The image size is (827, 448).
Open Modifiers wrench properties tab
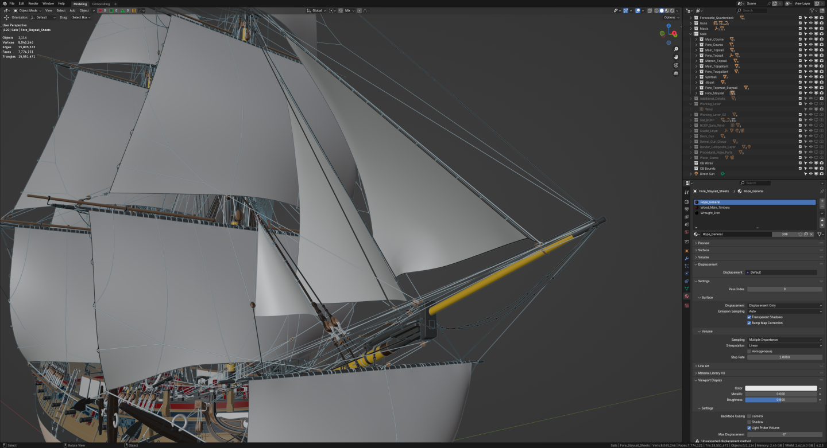[686, 258]
